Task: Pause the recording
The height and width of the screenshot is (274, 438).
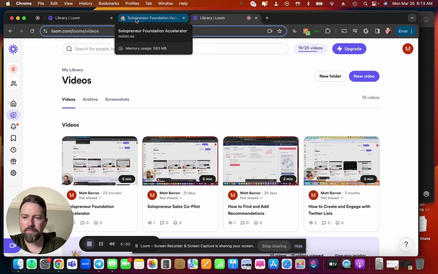Action: tap(101, 244)
